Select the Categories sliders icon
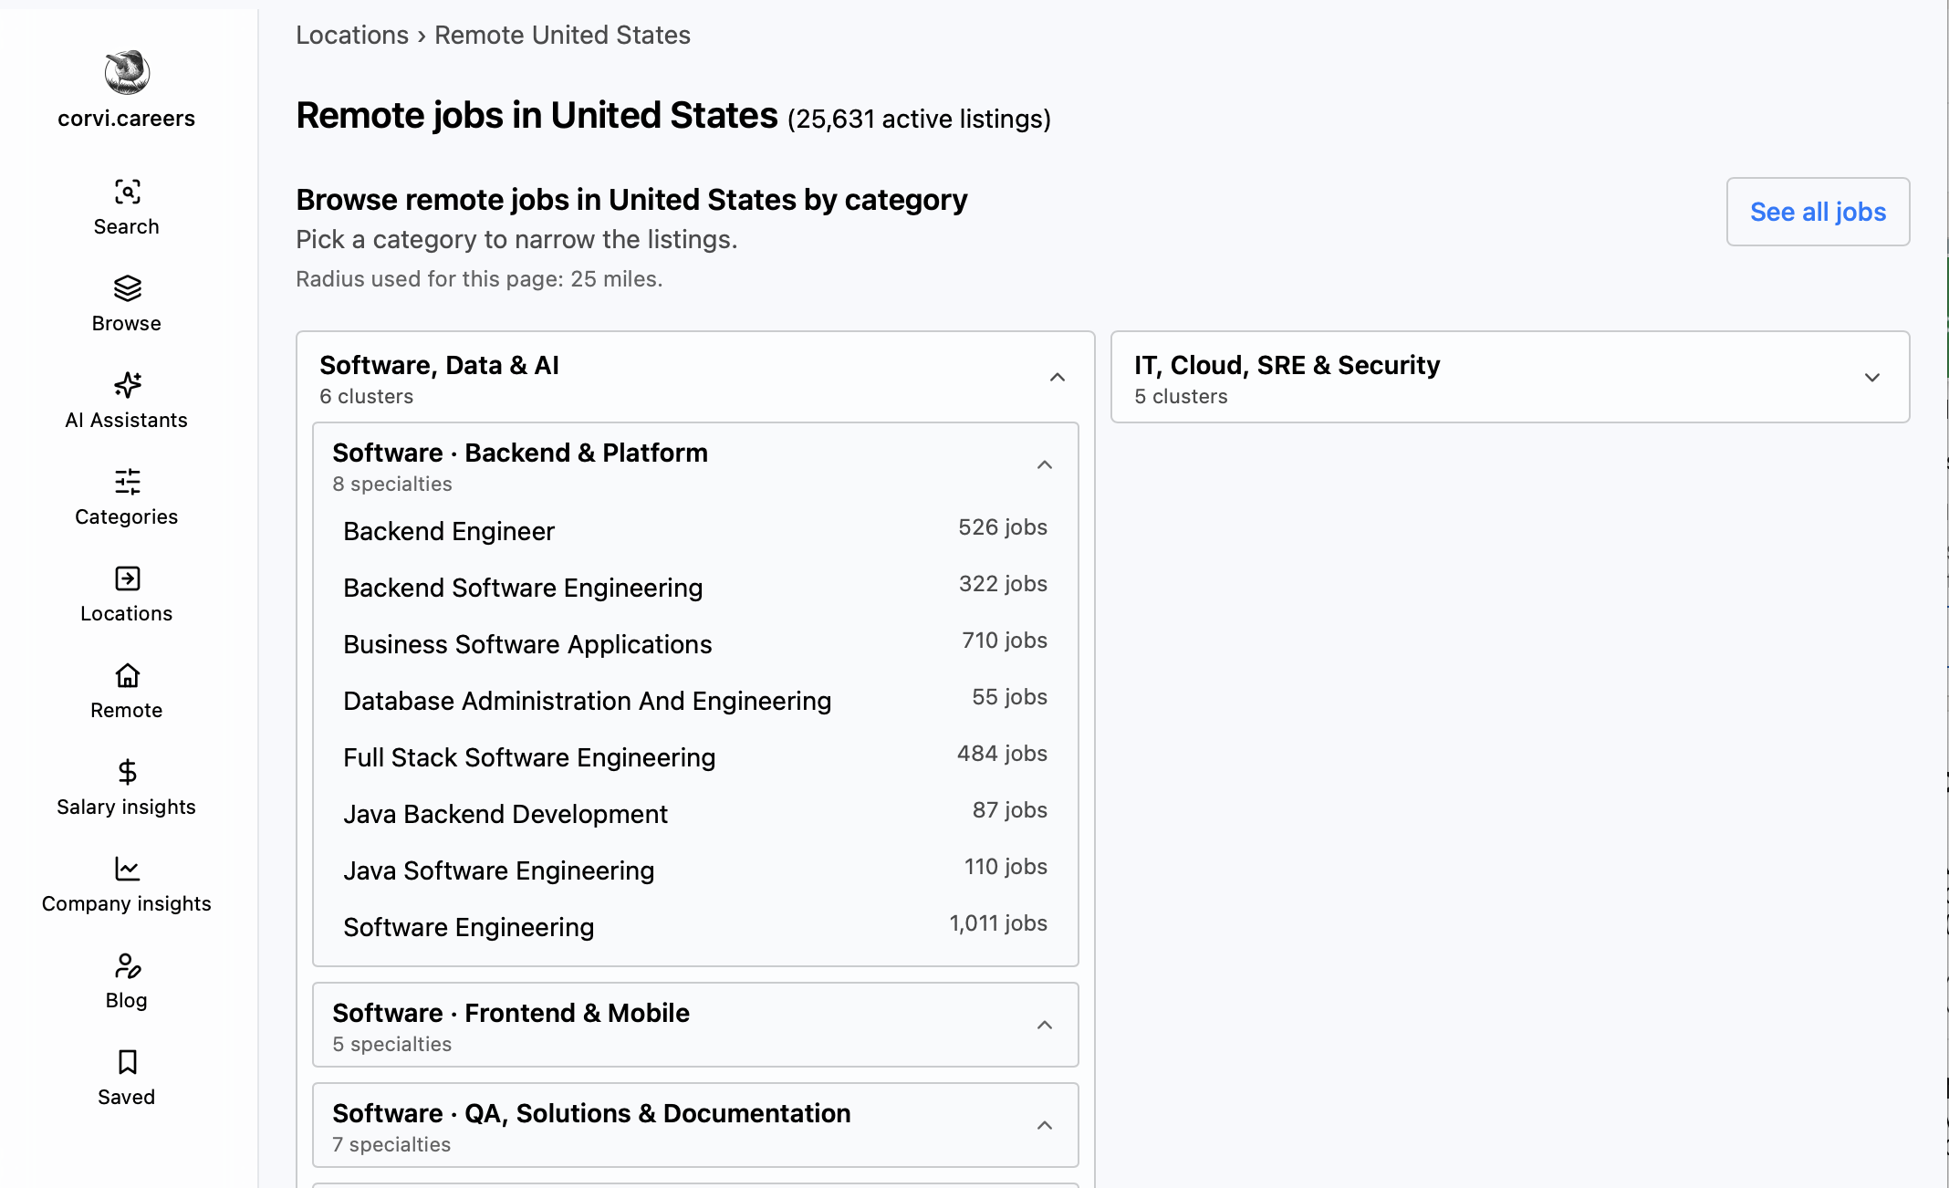The width and height of the screenshot is (1949, 1188). click(x=127, y=482)
